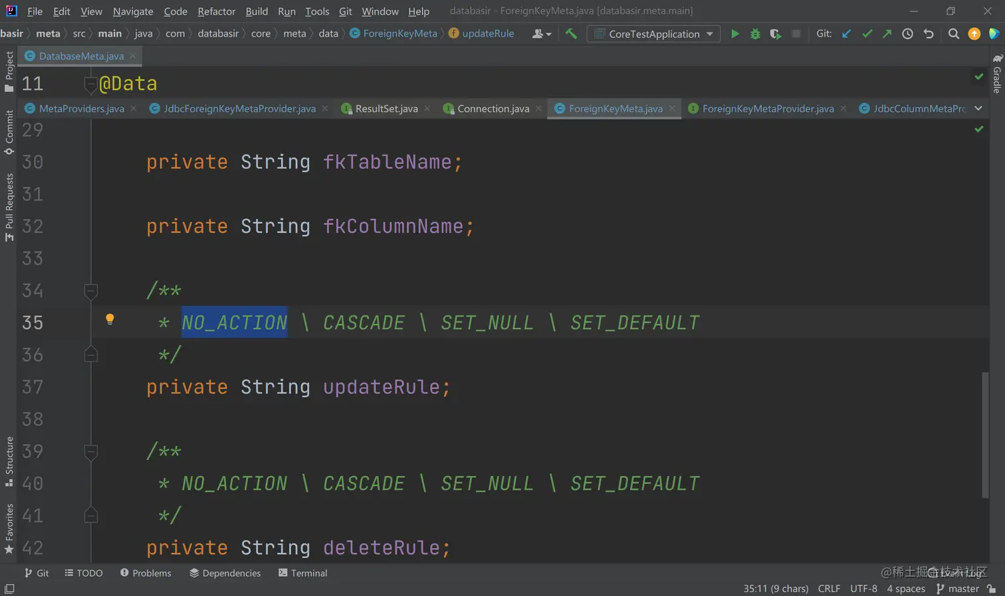Screen dimensions: 1005x596
Task: Click the inspection checkmark in DatabaseMeta editor
Action: [979, 76]
